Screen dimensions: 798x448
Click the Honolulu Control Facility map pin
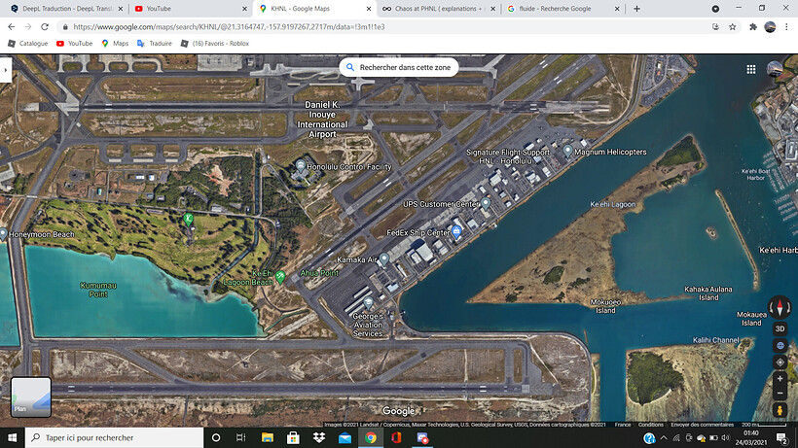click(301, 165)
